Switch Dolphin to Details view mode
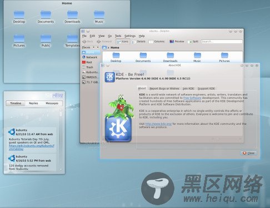 click(138, 42)
